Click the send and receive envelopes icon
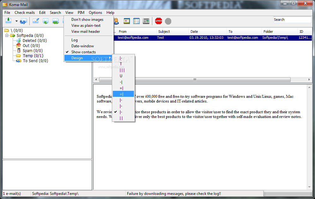Image resolution: width=315 pixels, height=199 pixels. pyautogui.click(x=23, y=21)
